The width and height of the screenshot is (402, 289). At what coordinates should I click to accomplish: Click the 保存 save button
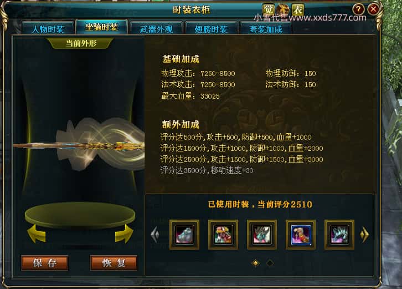[45, 263]
